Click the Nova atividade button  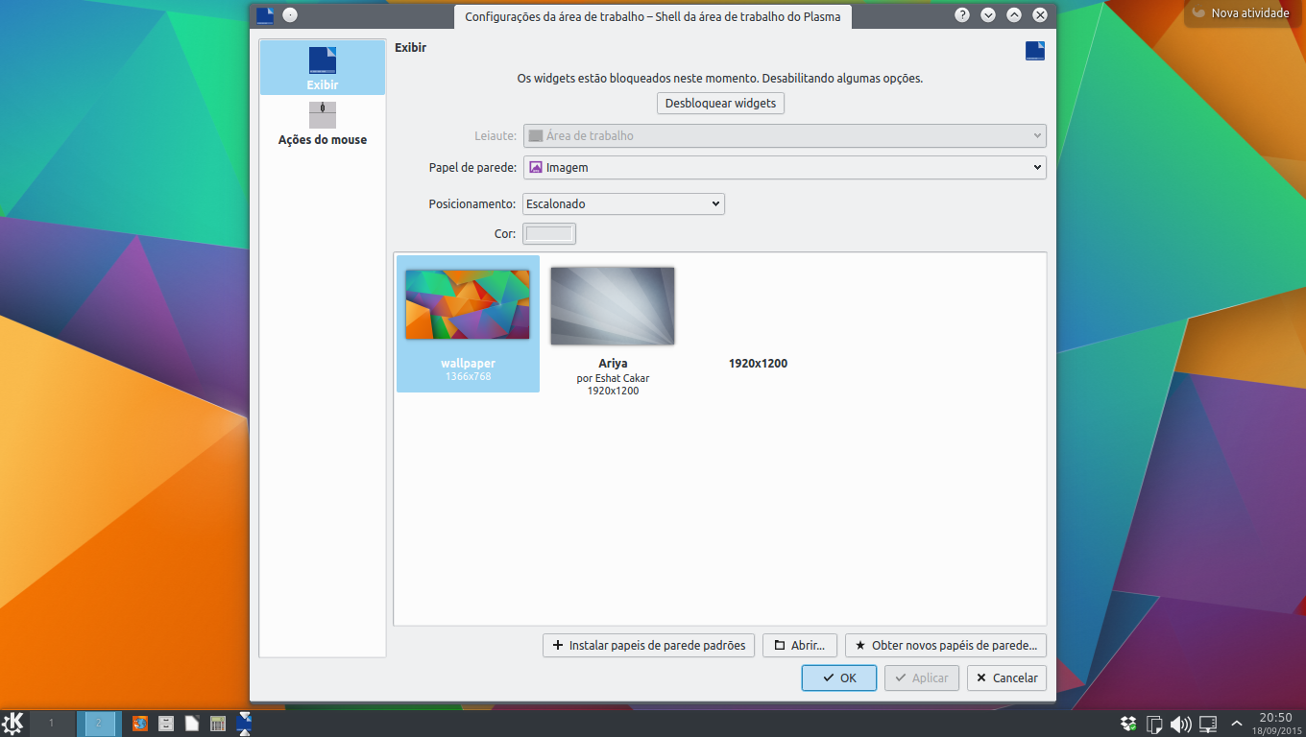[1242, 13]
